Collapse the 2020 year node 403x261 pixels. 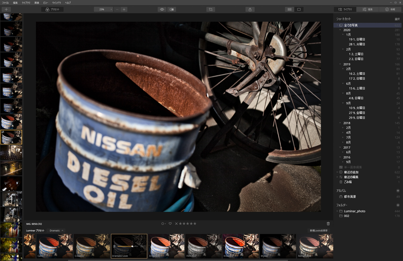click(x=340, y=30)
